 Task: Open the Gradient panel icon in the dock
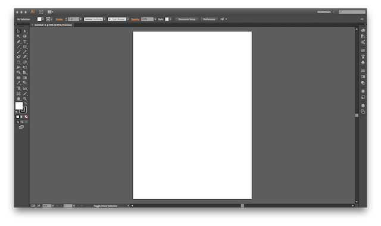click(363, 77)
